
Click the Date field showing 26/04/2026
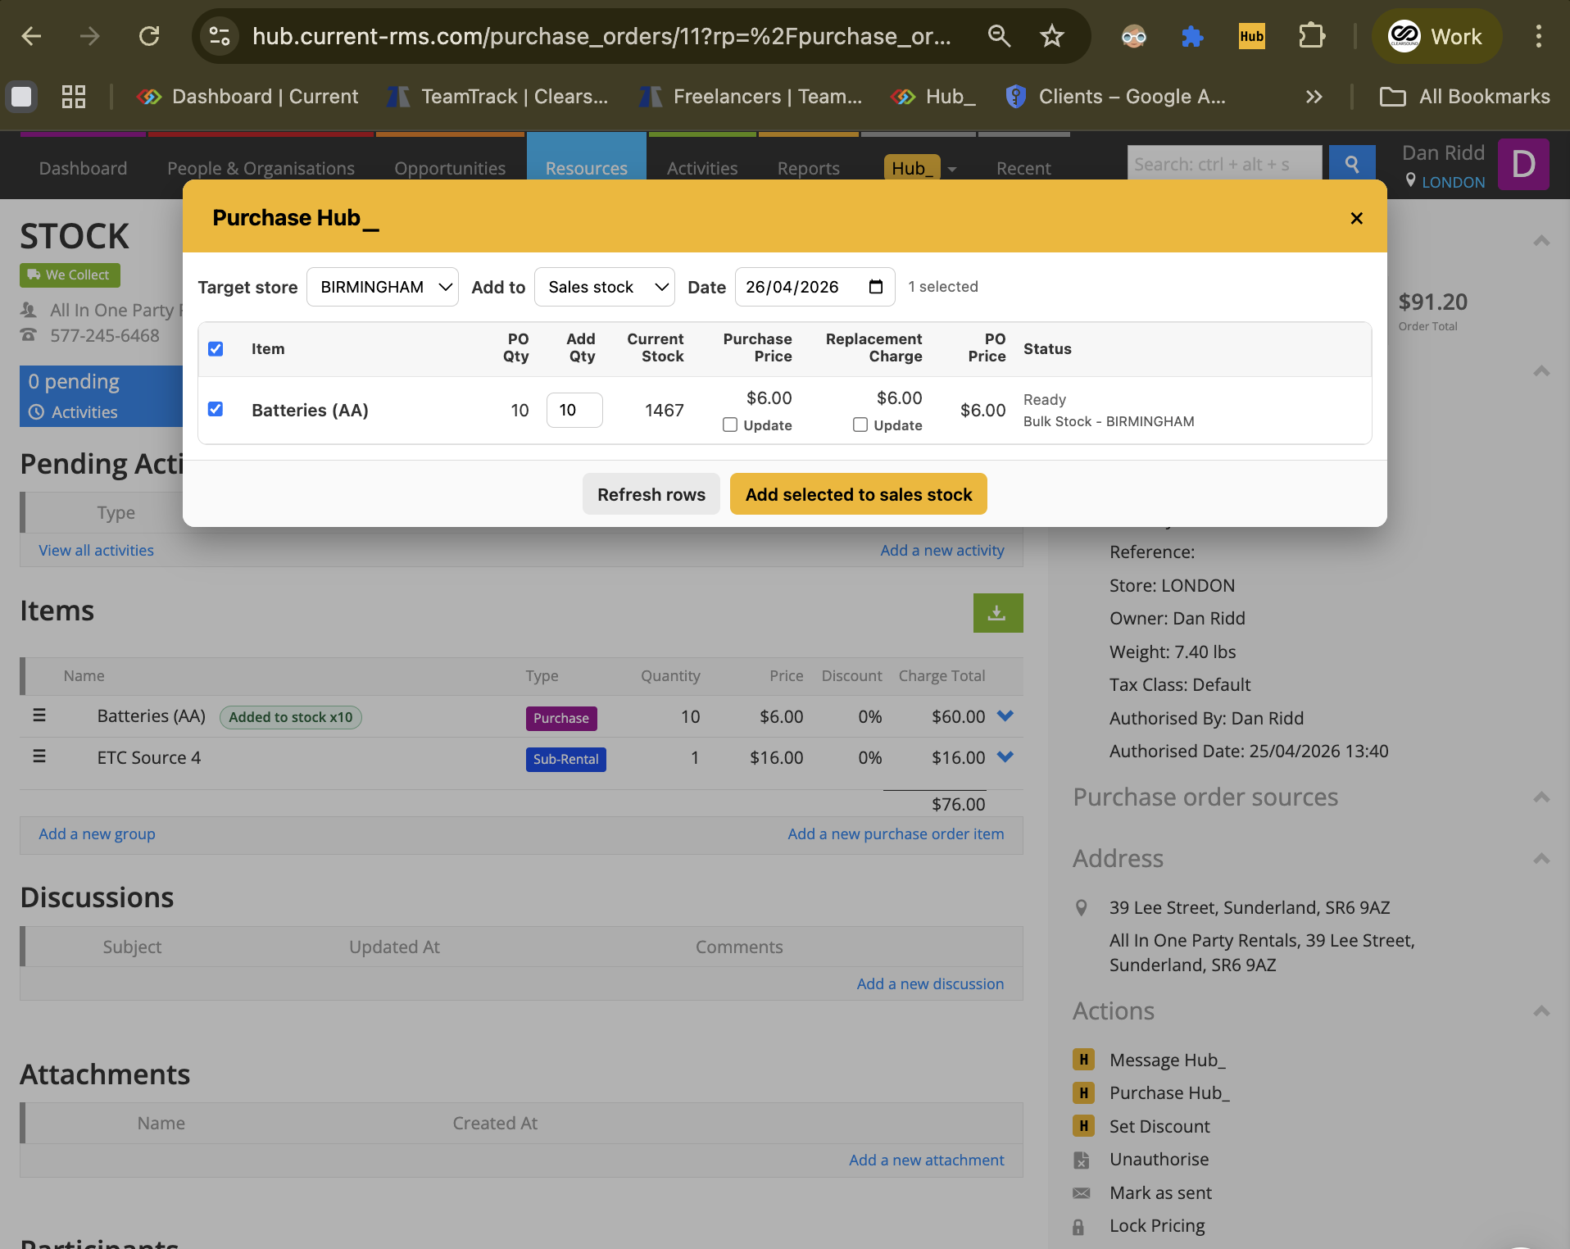pos(814,287)
